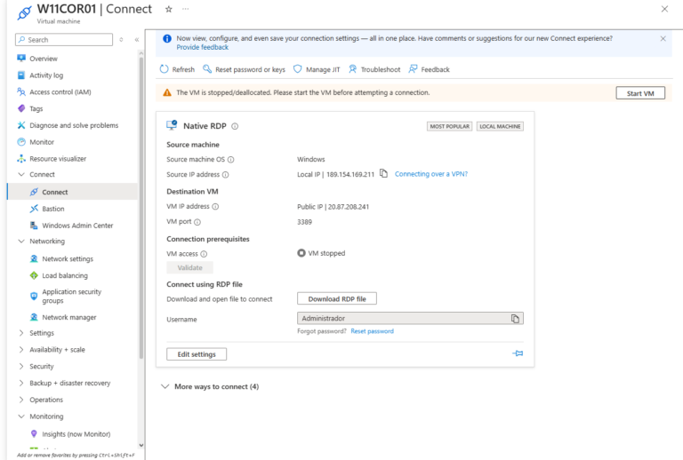683x460 pixels.
Task: Click the 3389 port value
Action: click(304, 222)
